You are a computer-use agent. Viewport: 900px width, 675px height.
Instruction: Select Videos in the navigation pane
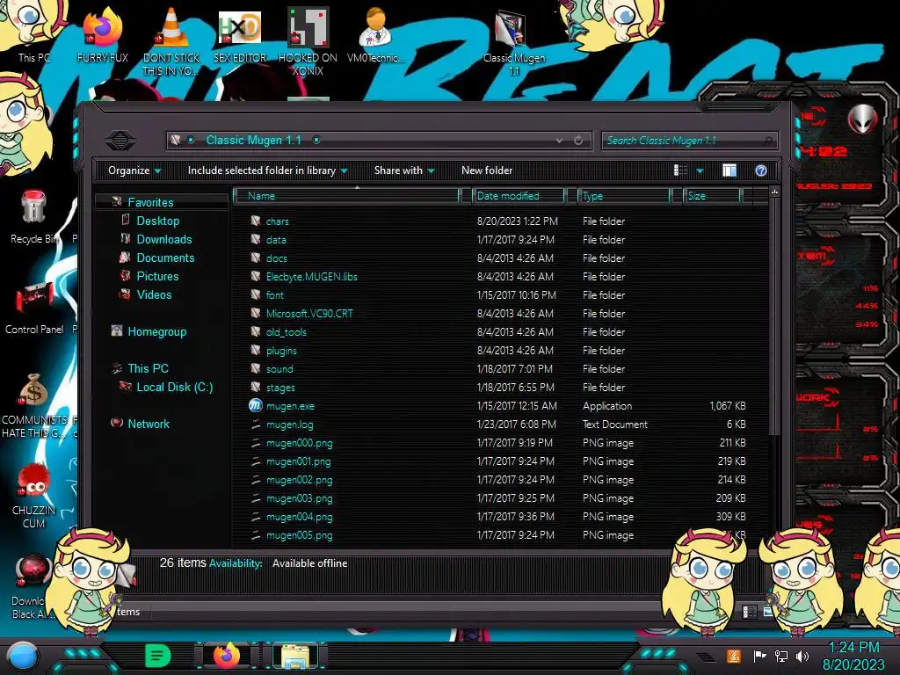click(x=154, y=294)
